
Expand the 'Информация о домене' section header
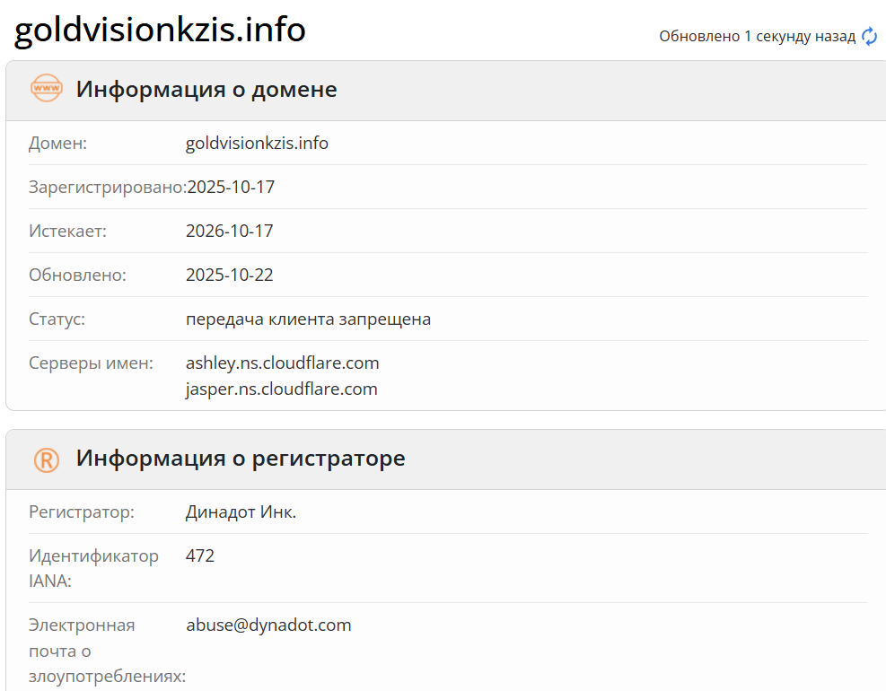click(206, 89)
